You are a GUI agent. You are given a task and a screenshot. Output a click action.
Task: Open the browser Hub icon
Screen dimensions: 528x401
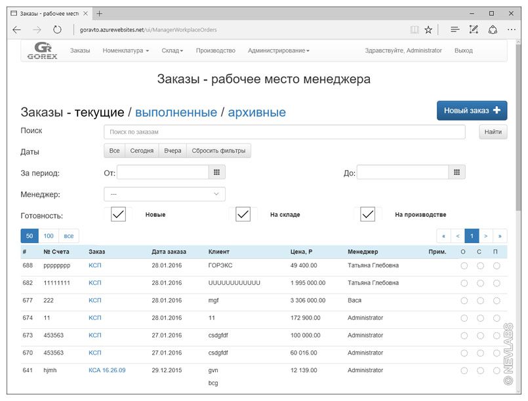pos(455,29)
